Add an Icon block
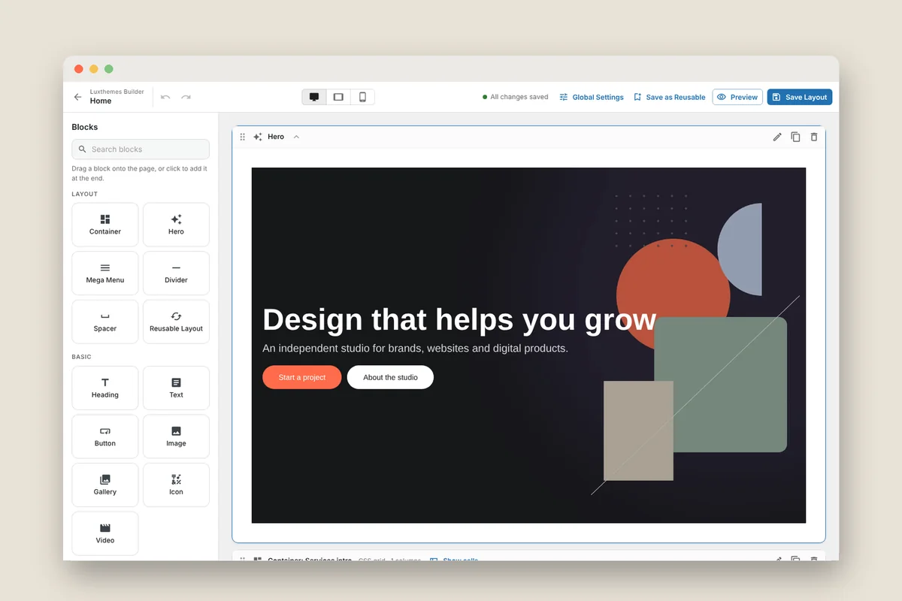This screenshot has height=601, width=902. [x=176, y=485]
